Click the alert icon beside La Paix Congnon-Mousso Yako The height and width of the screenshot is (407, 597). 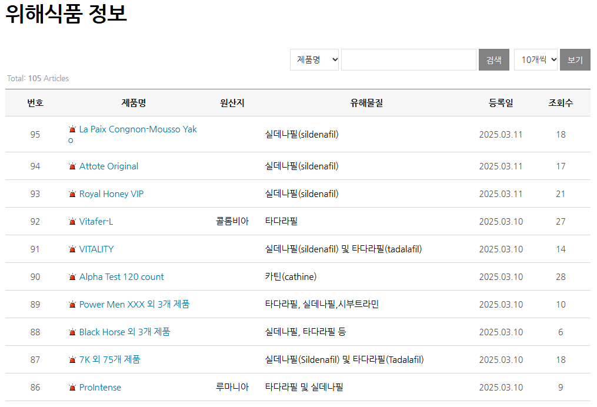point(72,129)
